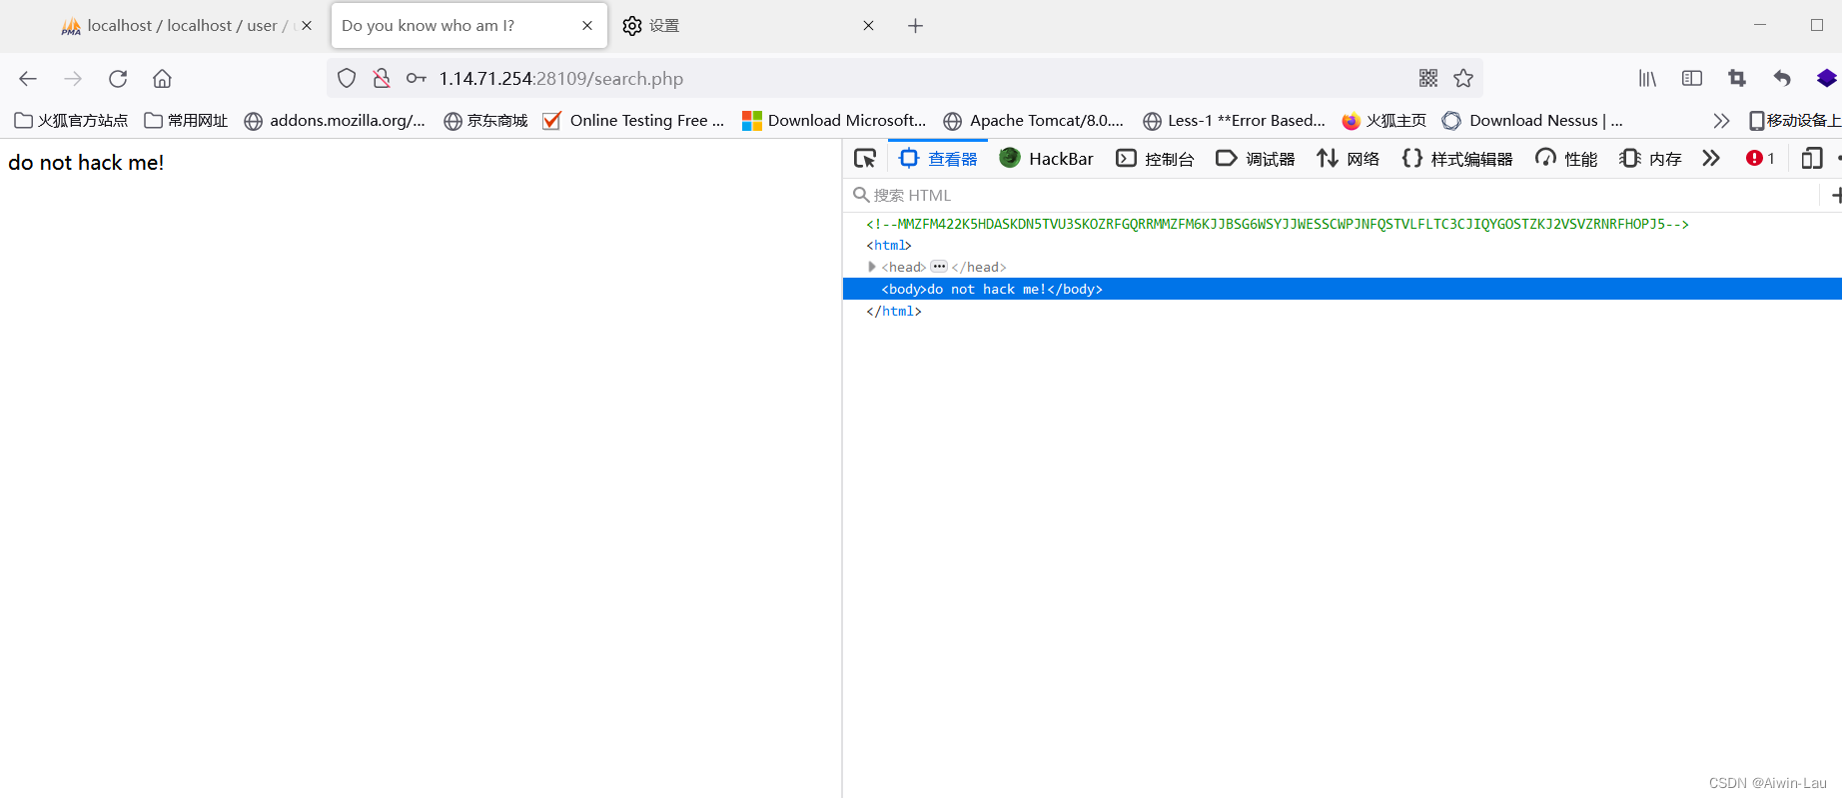
Task: Show more devtools tabs
Action: click(1711, 158)
